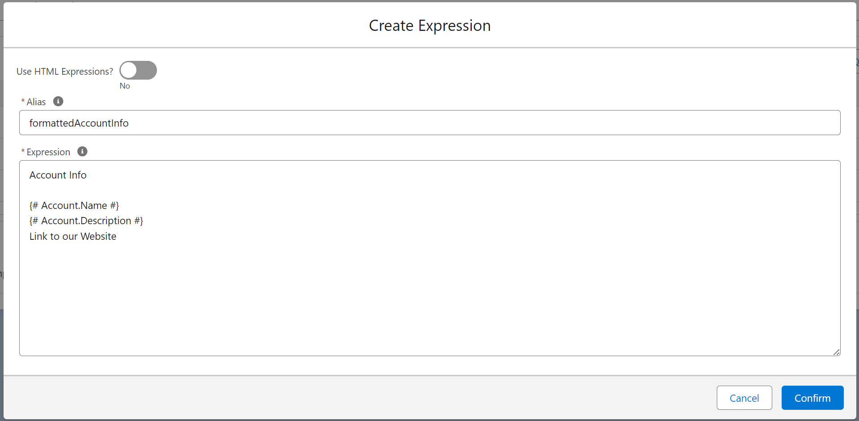Place cursor on the {# Account.Description #} line
Screen dimensions: 859x421
tap(86, 221)
